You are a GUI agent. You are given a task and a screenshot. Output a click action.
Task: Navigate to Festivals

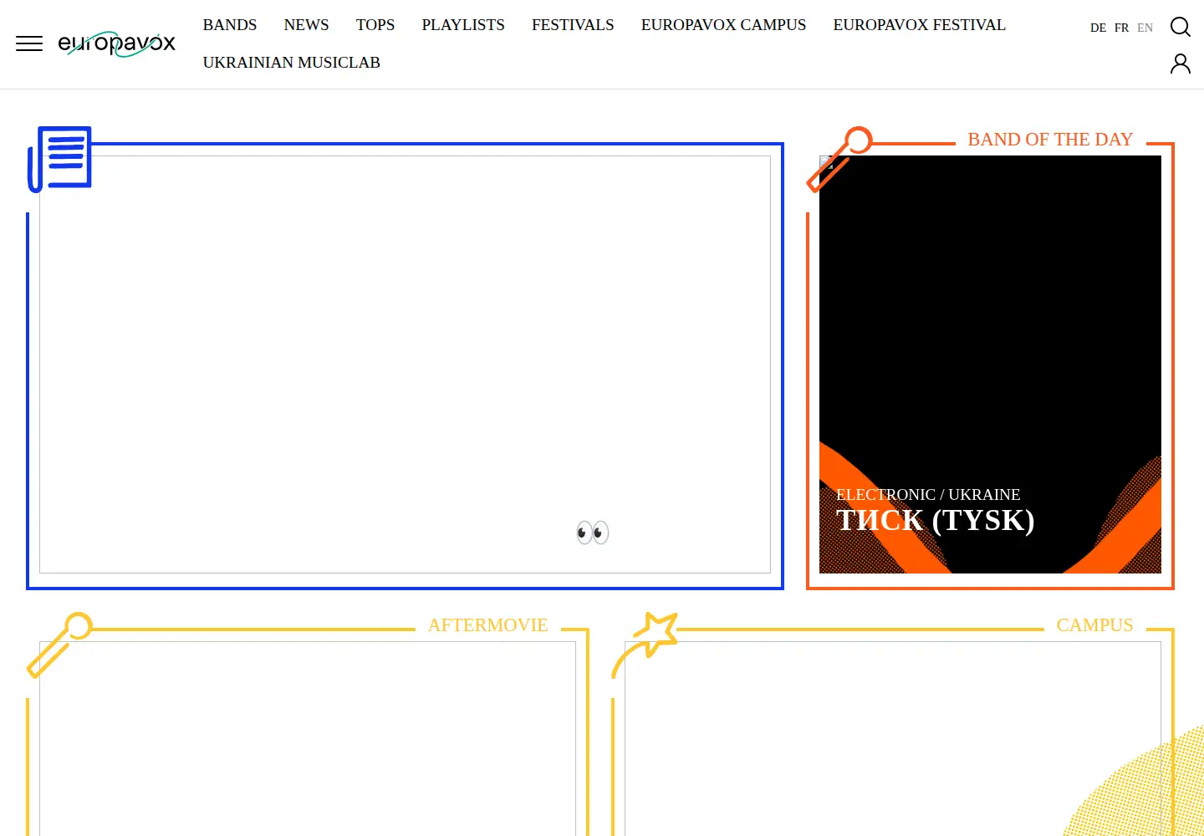point(573,25)
